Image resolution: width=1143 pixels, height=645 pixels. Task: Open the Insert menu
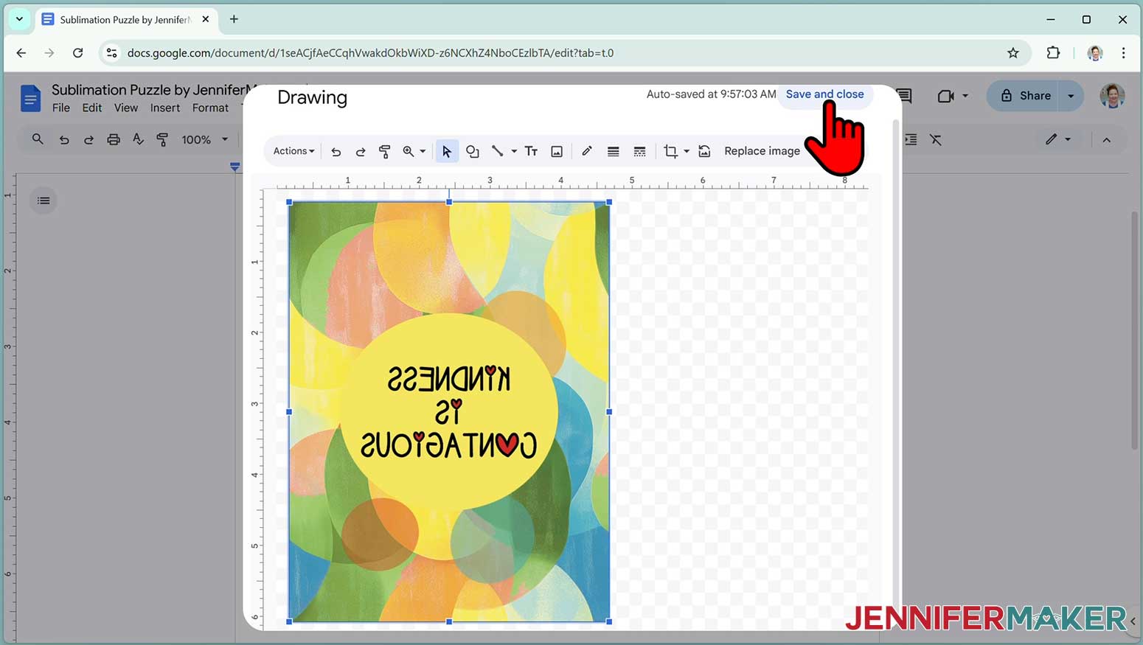tap(165, 108)
